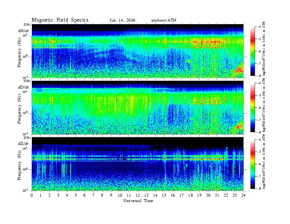The height and width of the screenshot is (224, 290).
Task: Click the "-4" tick on the dH/dt color bar
Action: click(259, 27)
